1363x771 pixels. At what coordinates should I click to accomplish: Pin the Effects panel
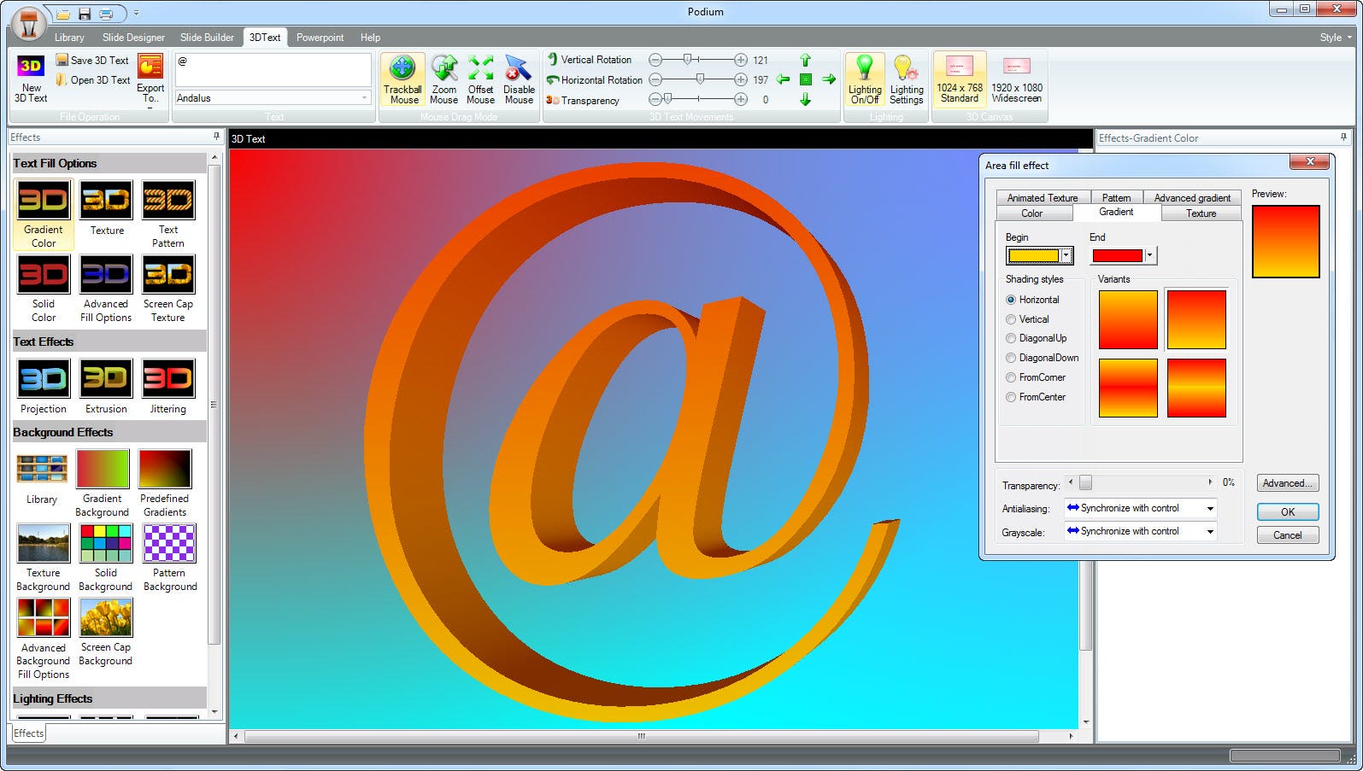[x=216, y=137]
